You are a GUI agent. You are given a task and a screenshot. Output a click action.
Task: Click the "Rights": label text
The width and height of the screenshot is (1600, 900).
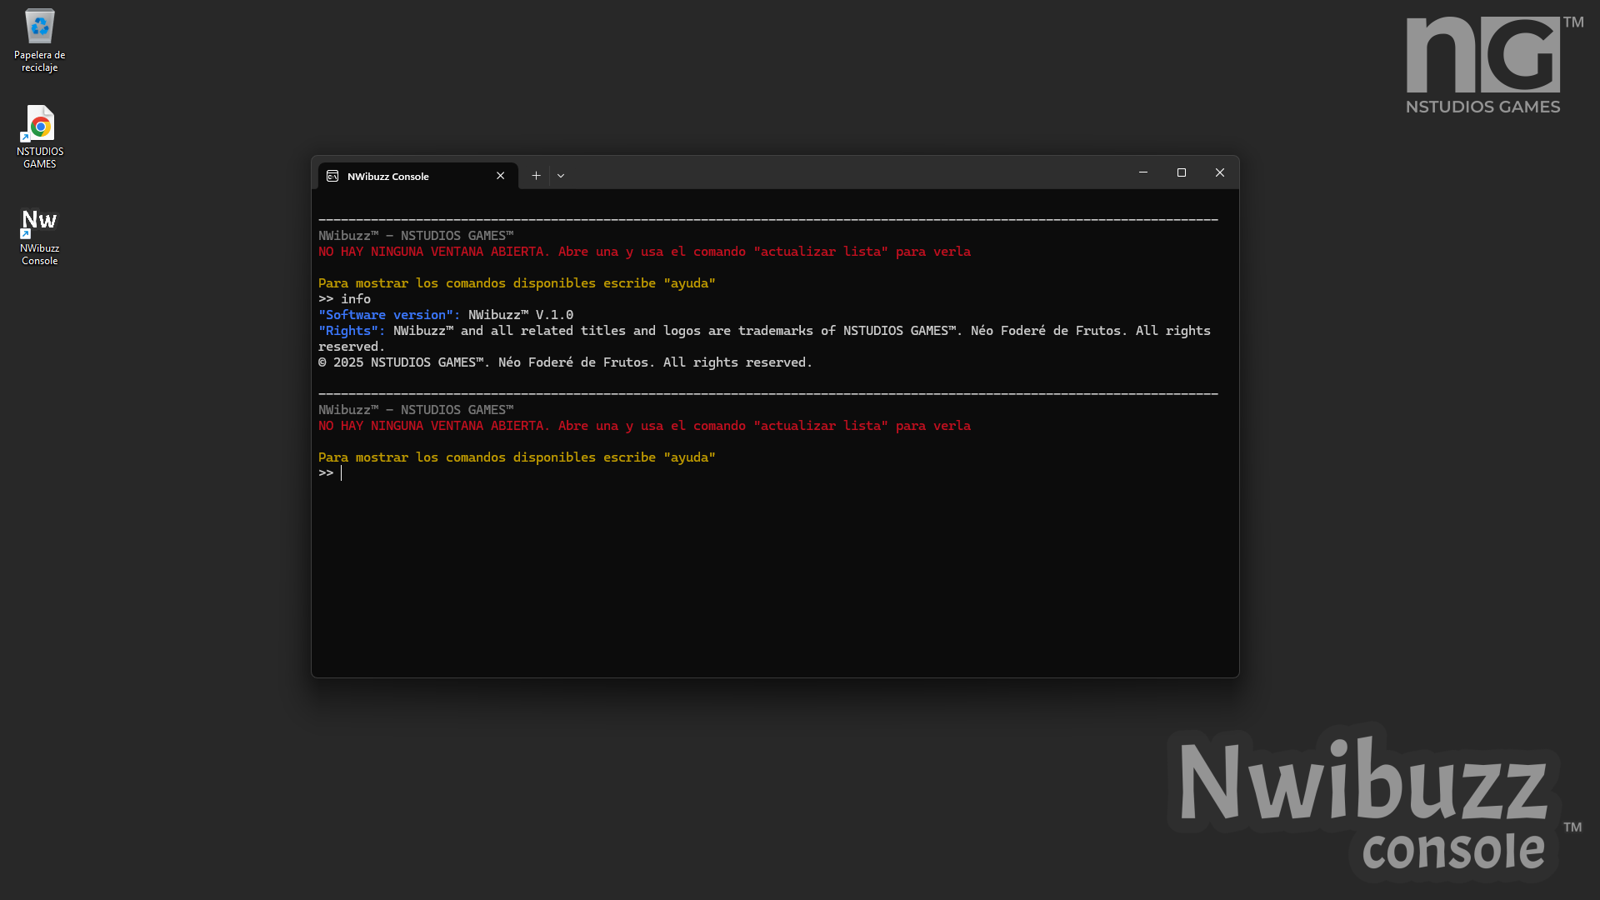point(352,331)
